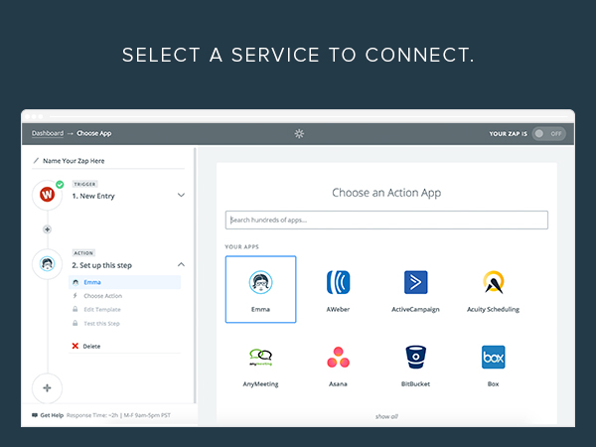Image resolution: width=596 pixels, height=447 pixels.
Task: Click the red X delete icon
Action: pyautogui.click(x=75, y=346)
